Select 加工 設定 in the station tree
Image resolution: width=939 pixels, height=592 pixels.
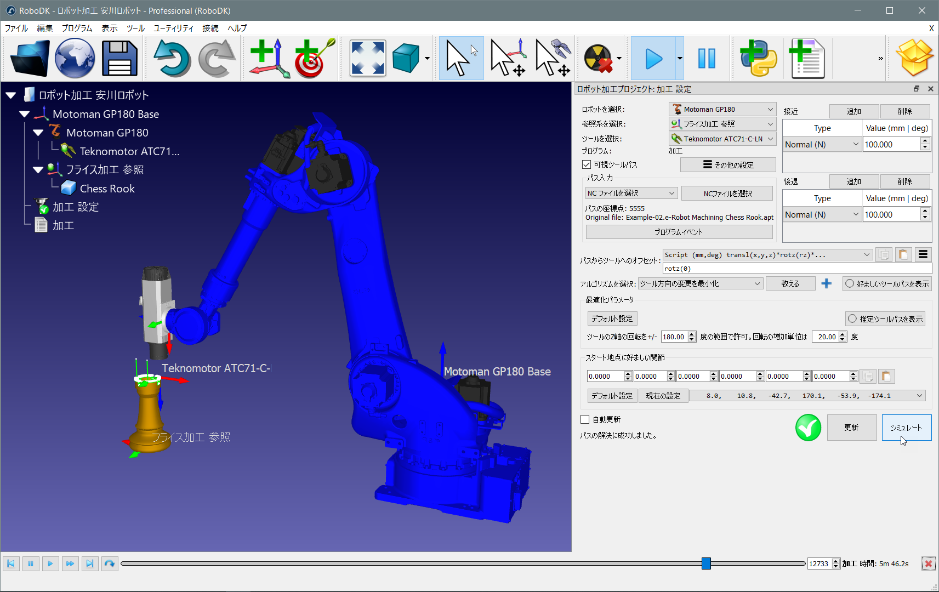point(76,207)
